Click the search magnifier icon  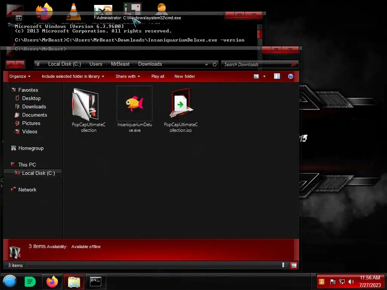tap(293, 64)
